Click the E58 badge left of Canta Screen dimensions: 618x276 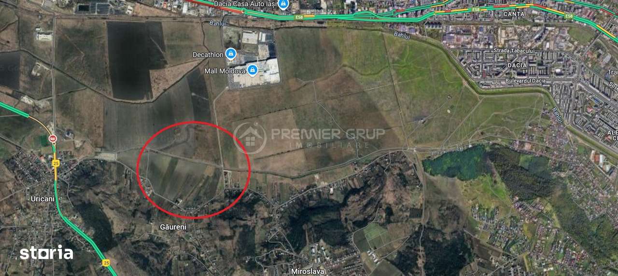(476, 10)
